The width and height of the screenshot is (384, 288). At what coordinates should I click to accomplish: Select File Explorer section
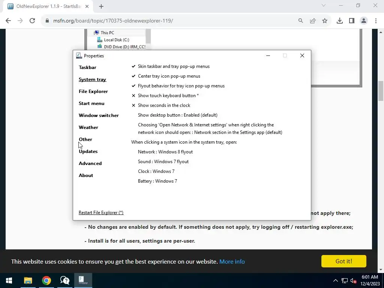pyautogui.click(x=93, y=91)
